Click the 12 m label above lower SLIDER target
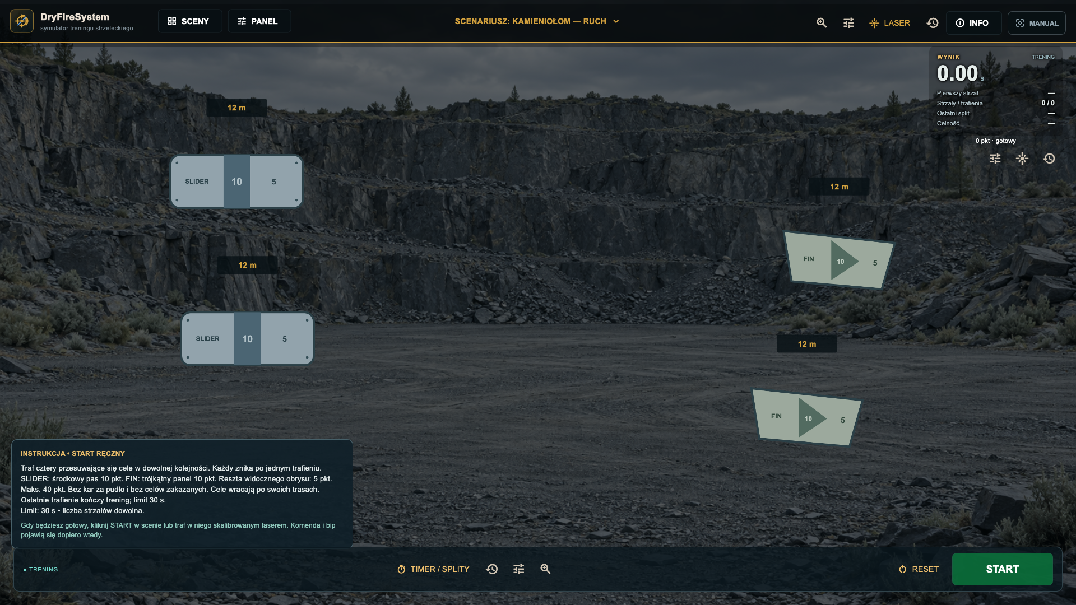Viewport: 1076px width, 605px height. click(247, 265)
